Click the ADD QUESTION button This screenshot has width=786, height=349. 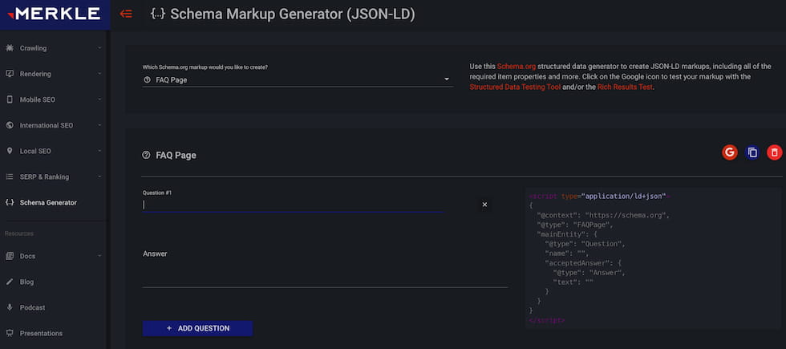coord(197,328)
